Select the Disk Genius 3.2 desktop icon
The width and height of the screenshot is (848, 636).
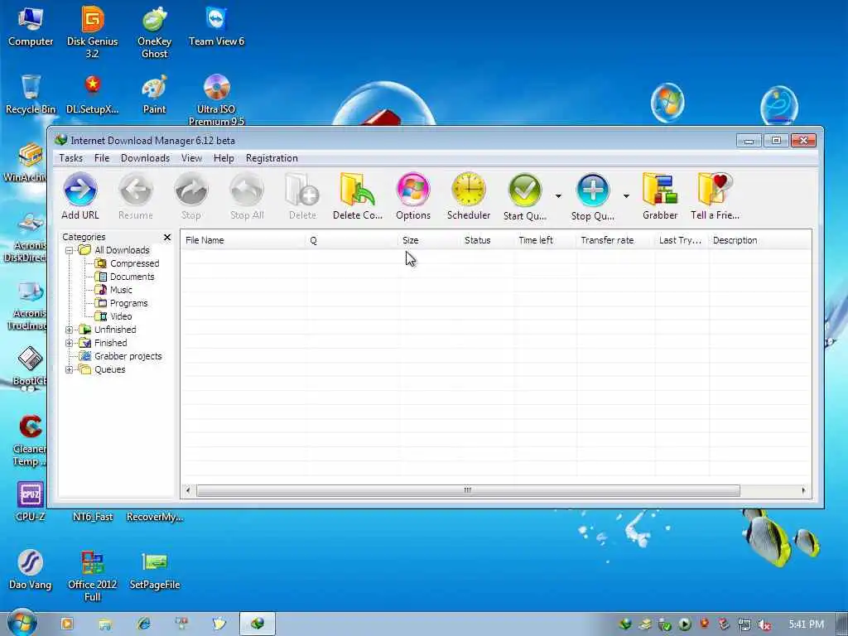(93, 31)
